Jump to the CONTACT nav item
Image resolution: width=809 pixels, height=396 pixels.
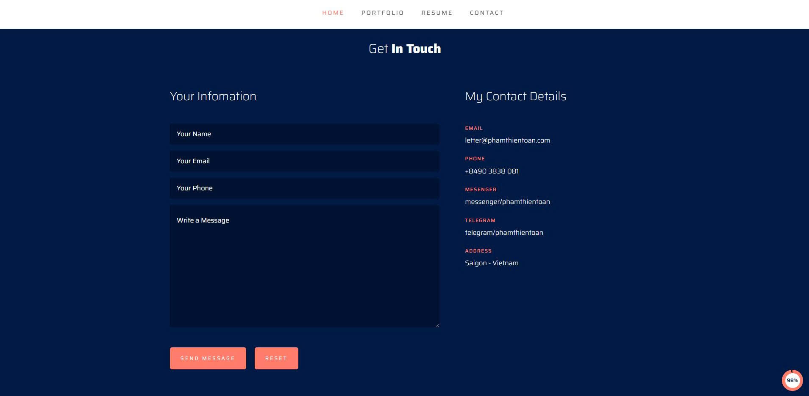tap(487, 13)
